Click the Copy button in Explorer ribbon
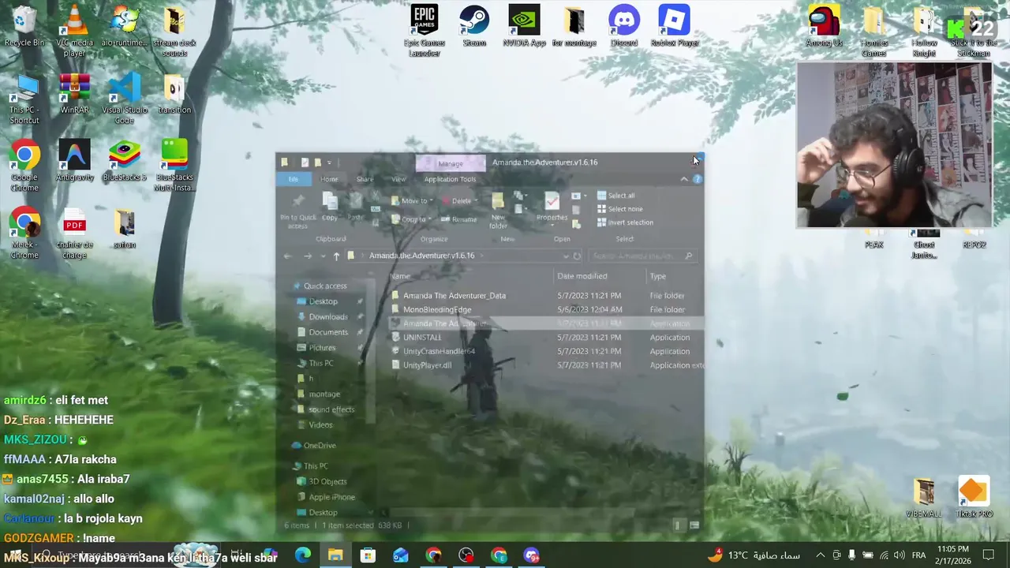The image size is (1010, 568). pos(330,207)
